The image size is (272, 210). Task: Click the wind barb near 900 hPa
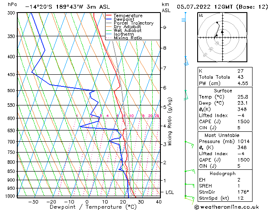[x=189, y=185]
